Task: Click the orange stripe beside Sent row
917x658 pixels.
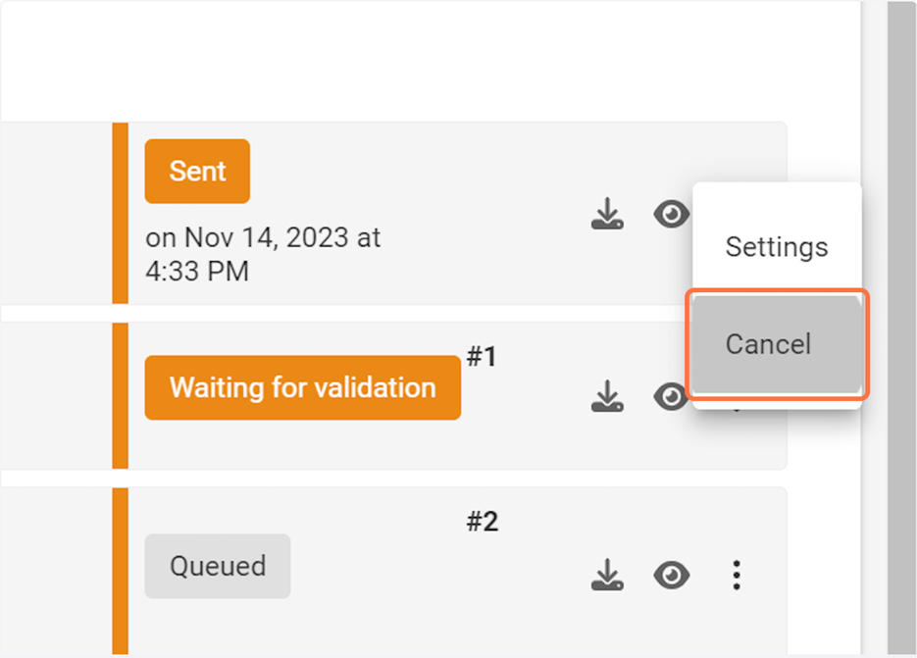Action: pyautogui.click(x=121, y=213)
